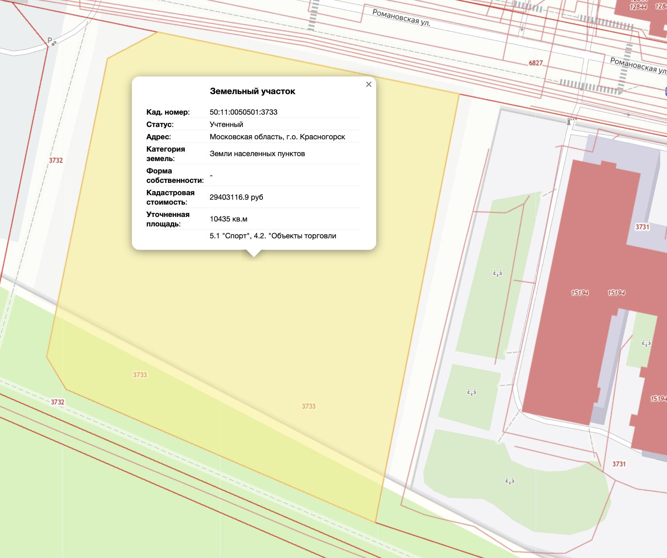Click the Статус field label
This screenshot has height=558, width=667.
pyautogui.click(x=160, y=124)
